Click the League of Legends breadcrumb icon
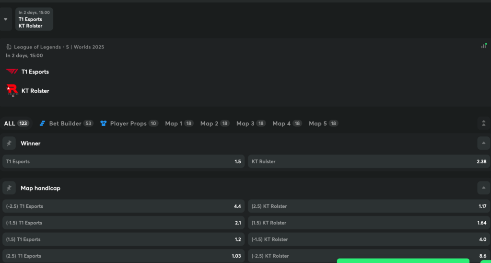The width and height of the screenshot is (491, 263). [x=9, y=47]
